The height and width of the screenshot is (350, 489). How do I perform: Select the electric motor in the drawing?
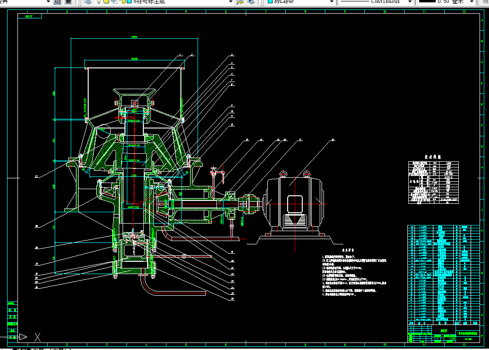coord(295,202)
